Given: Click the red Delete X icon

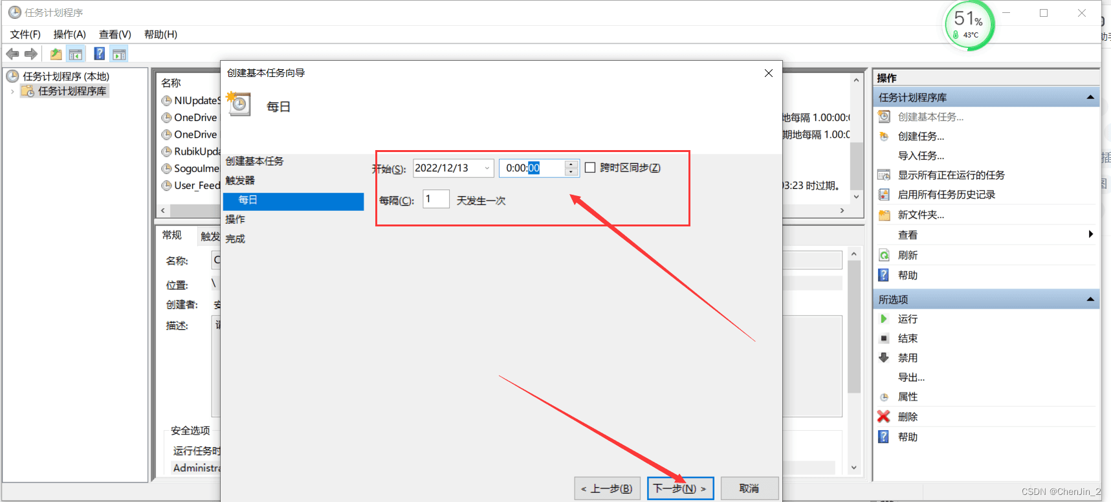Looking at the screenshot, I should click(x=884, y=417).
